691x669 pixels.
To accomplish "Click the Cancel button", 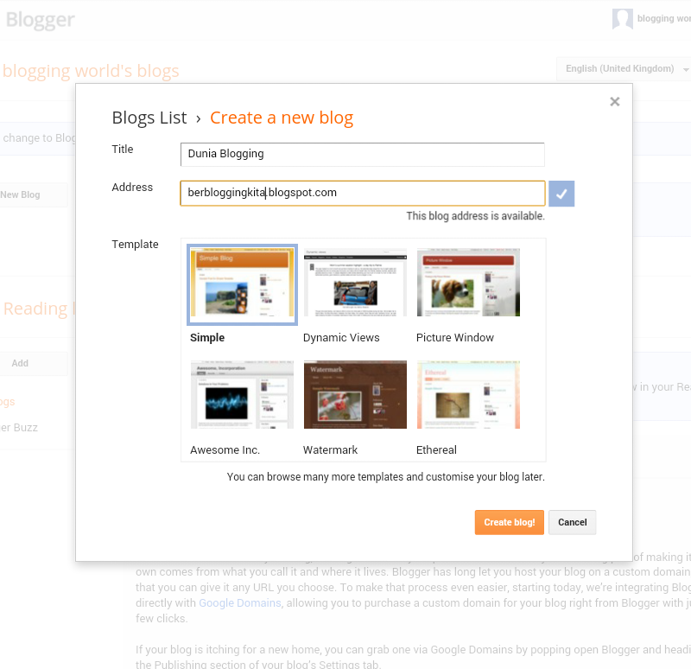I will (572, 522).
